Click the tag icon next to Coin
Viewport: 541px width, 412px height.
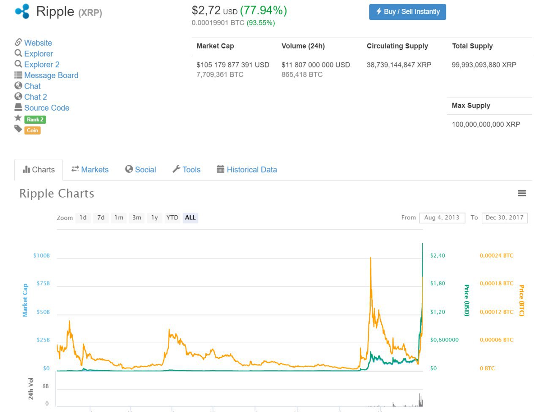18,129
